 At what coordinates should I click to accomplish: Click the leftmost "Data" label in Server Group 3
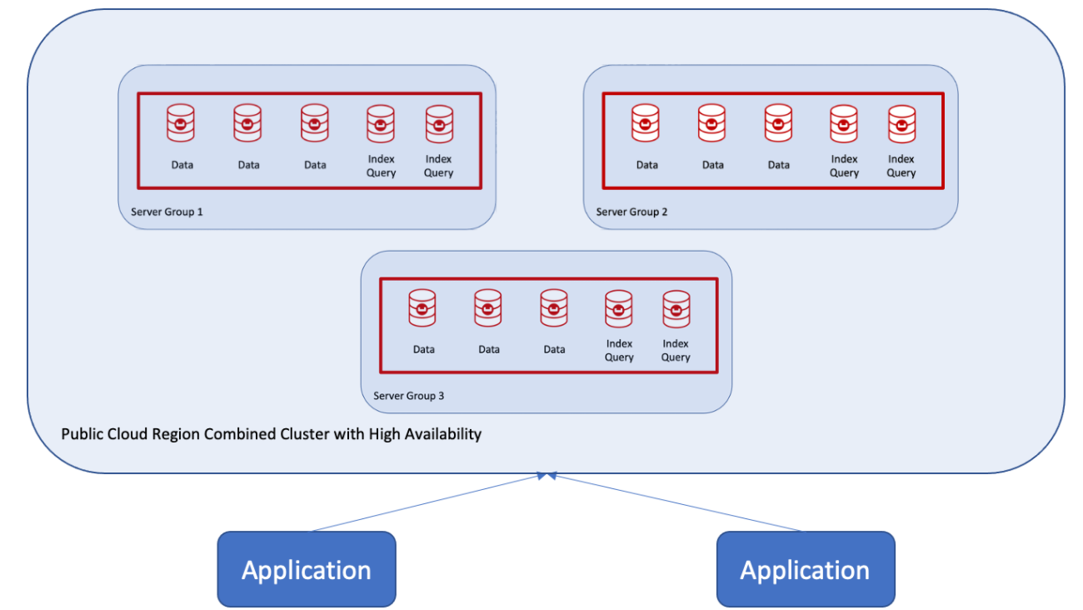click(x=424, y=349)
